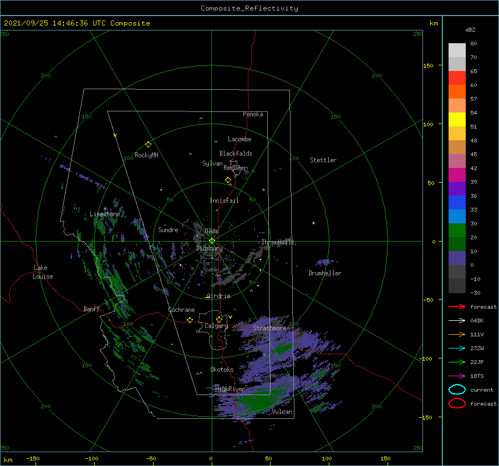This screenshot has height=466, width=499.
Task: Click the yellow v marker northeast of Calgary
Action: [231, 317]
